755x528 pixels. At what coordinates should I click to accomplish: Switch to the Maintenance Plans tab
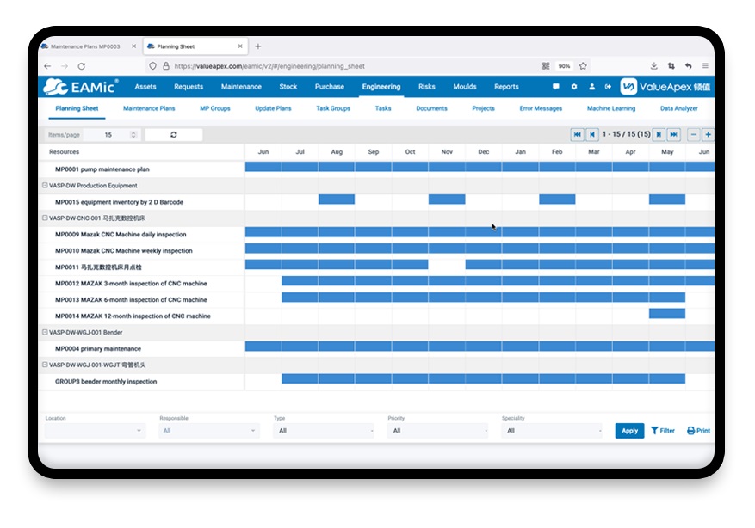coord(149,109)
